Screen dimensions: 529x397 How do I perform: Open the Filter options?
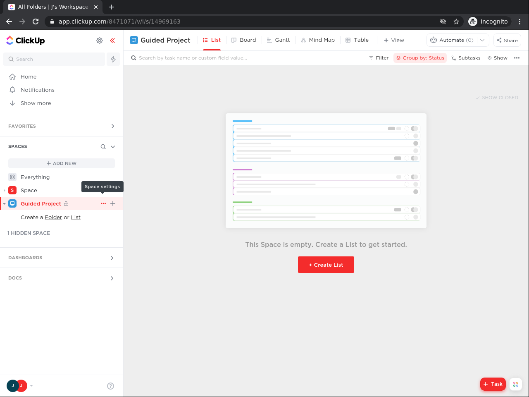(379, 58)
